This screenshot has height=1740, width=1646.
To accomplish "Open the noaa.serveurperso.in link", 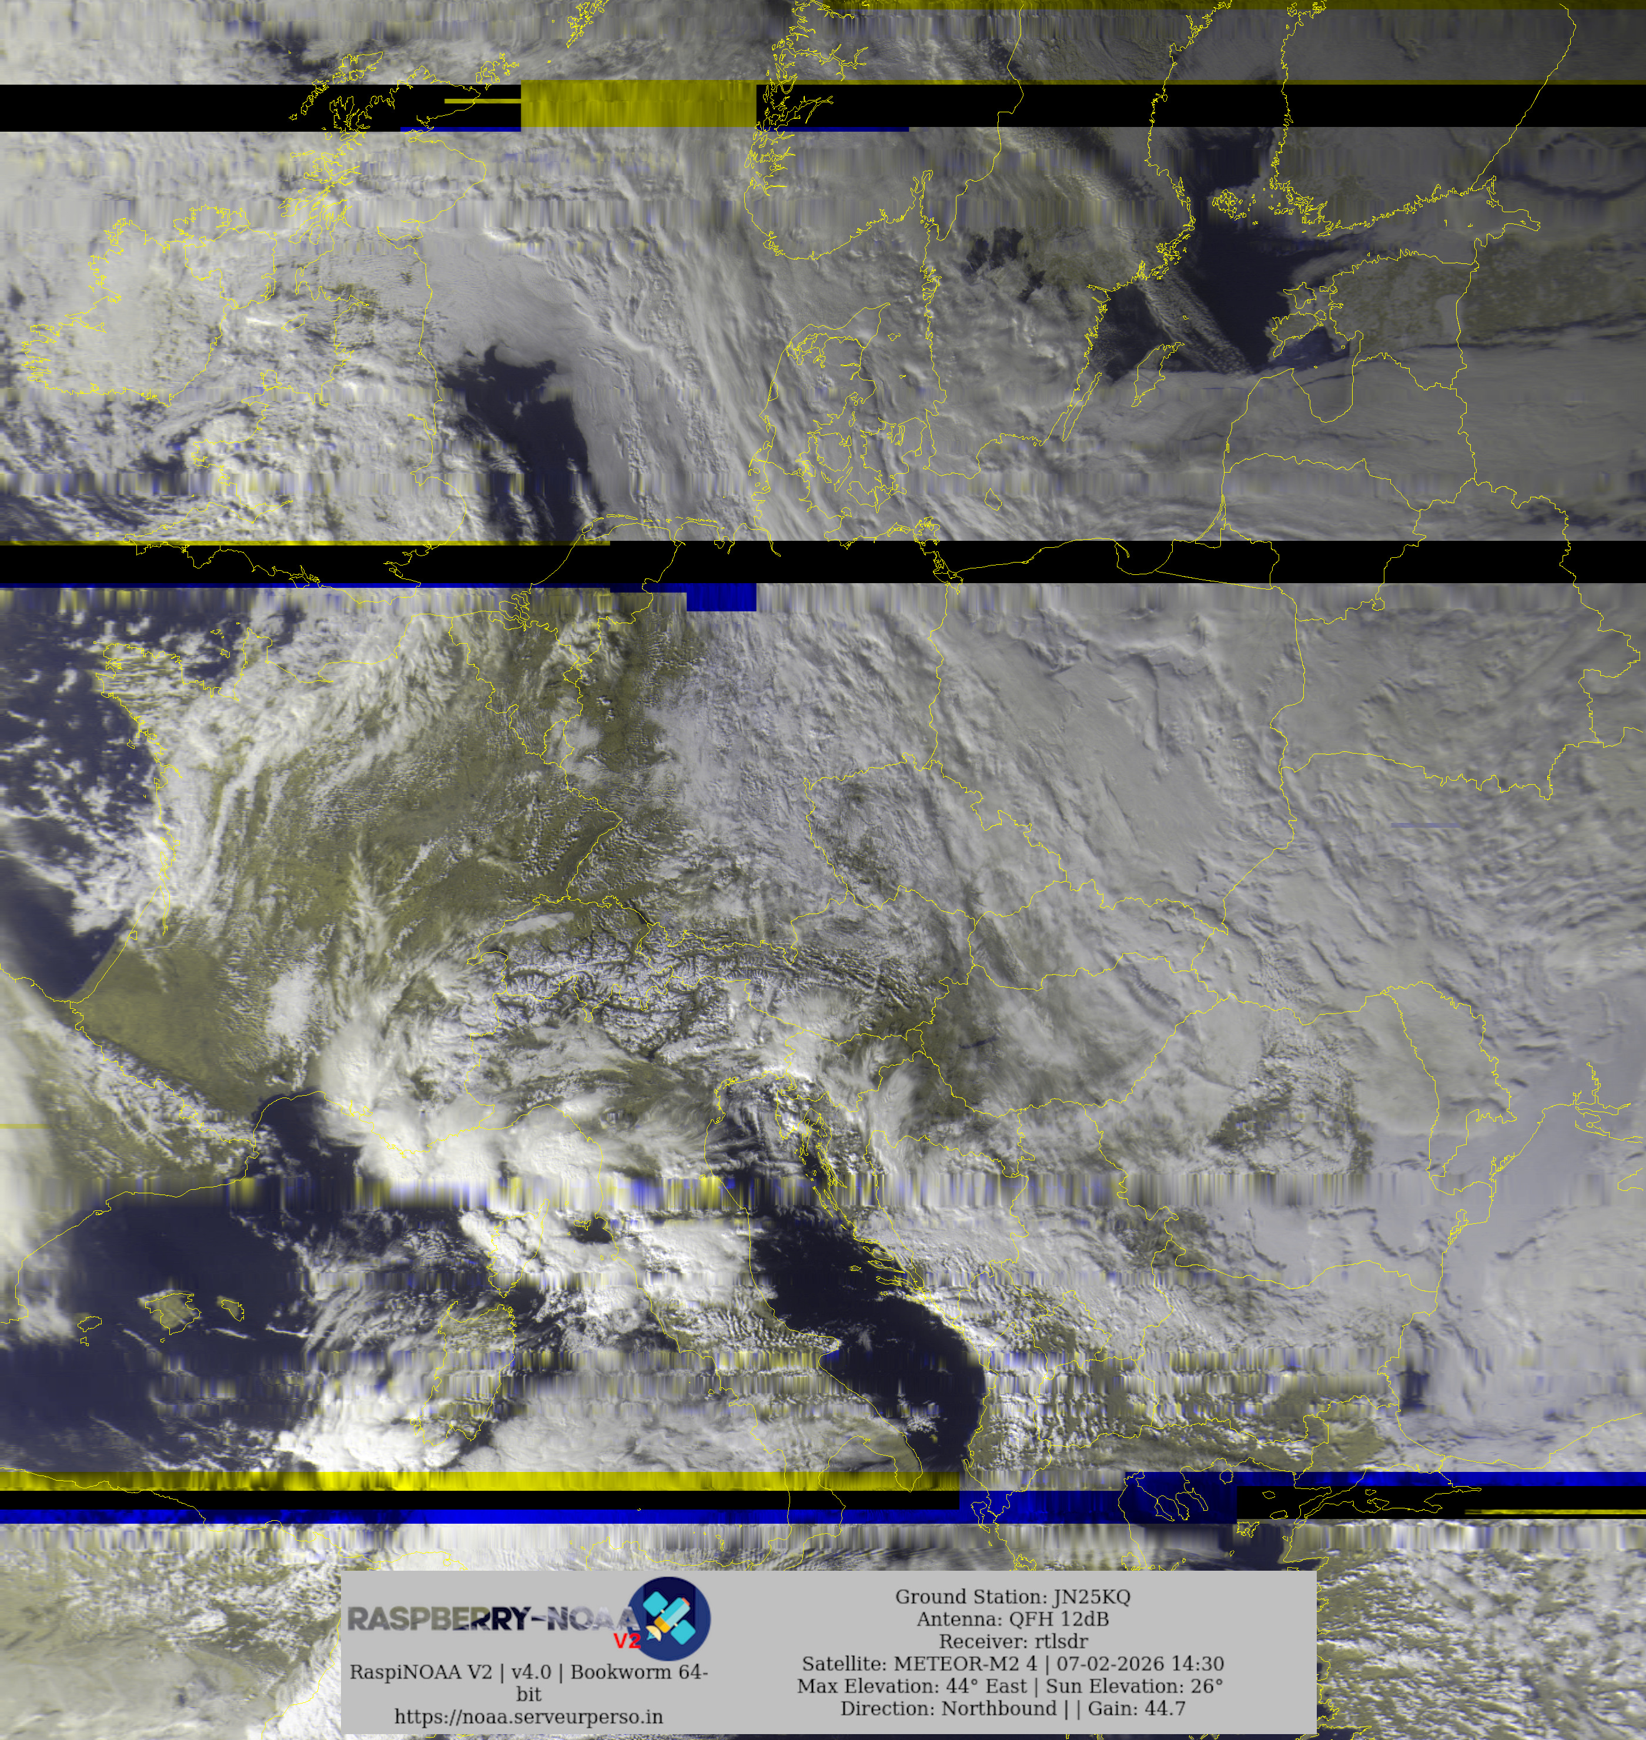I will [528, 1716].
